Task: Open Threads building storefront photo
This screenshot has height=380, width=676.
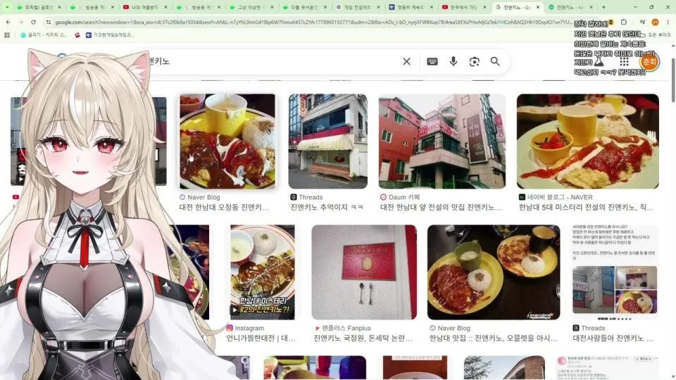Action: coord(327,141)
